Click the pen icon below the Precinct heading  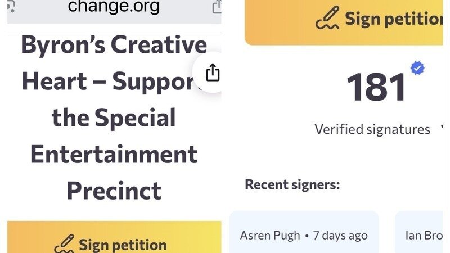coord(64,244)
